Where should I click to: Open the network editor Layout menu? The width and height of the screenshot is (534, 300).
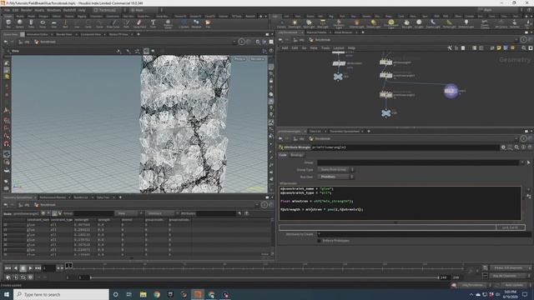click(x=339, y=48)
